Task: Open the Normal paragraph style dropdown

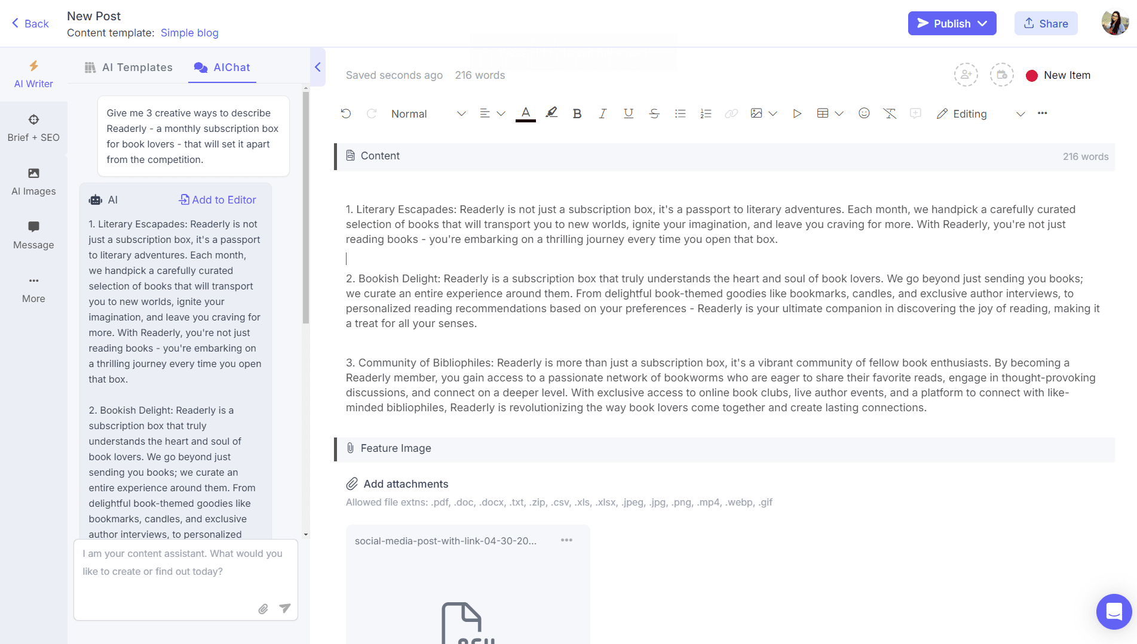Action: click(428, 113)
